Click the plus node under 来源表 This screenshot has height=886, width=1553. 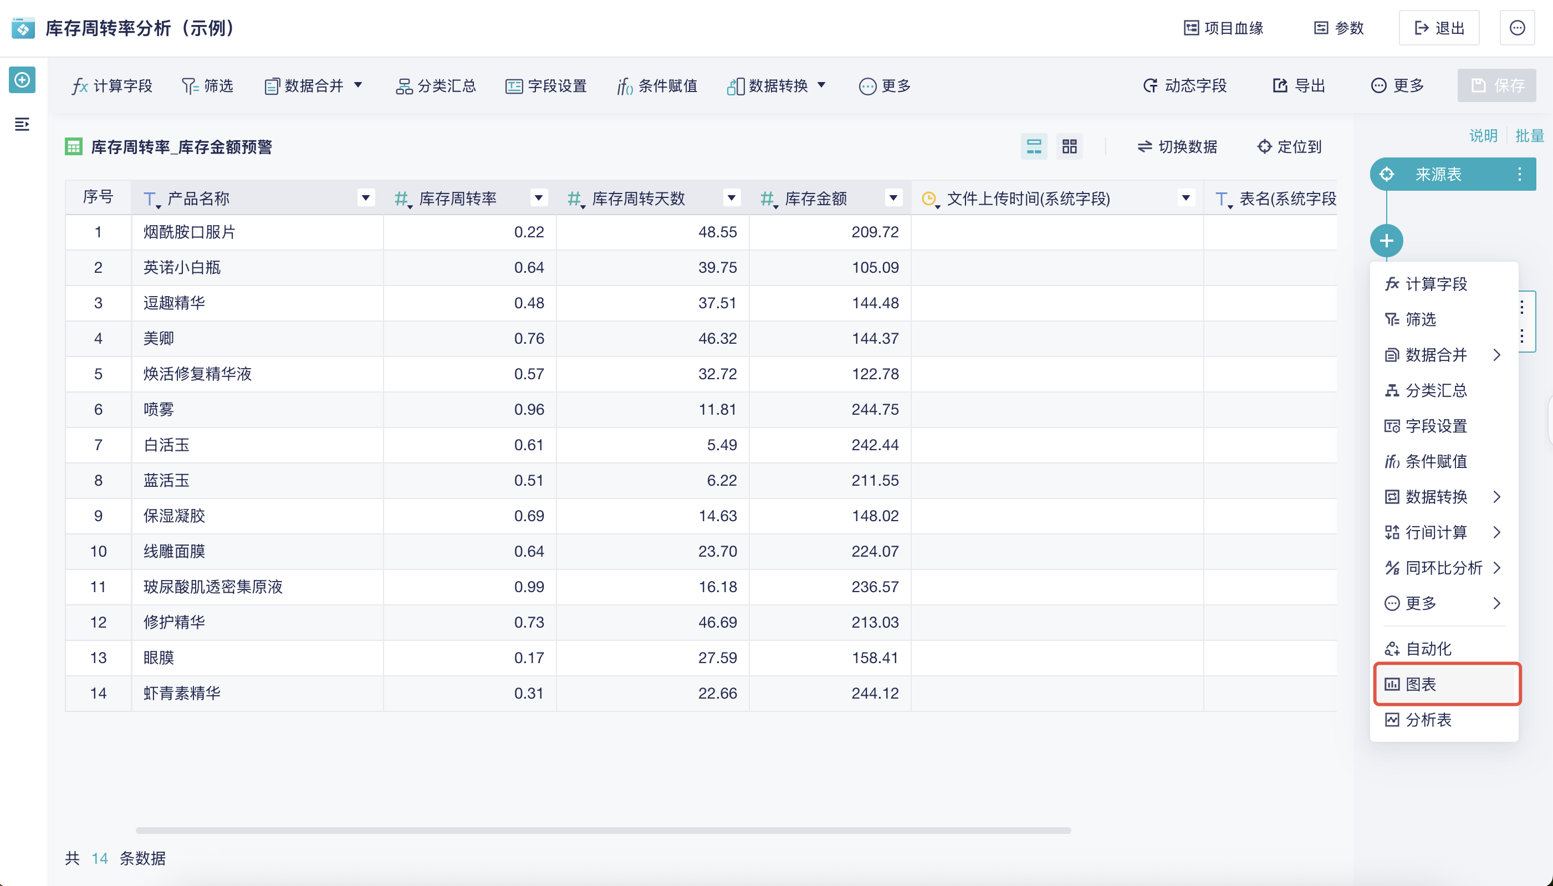click(1387, 241)
